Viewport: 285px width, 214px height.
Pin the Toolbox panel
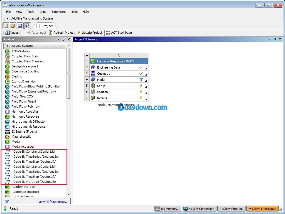click(x=64, y=39)
